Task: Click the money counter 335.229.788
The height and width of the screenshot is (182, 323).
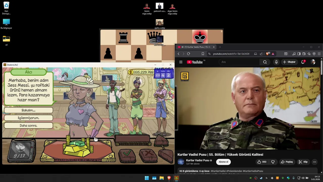Action: pyautogui.click(x=141, y=72)
